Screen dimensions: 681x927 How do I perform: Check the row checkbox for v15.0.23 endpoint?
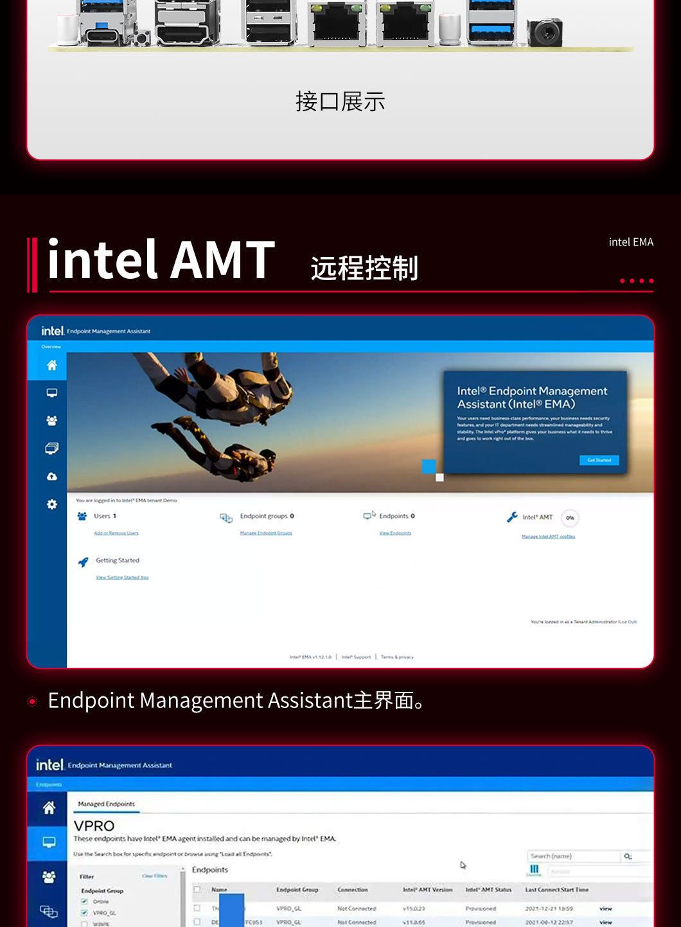pyautogui.click(x=197, y=908)
